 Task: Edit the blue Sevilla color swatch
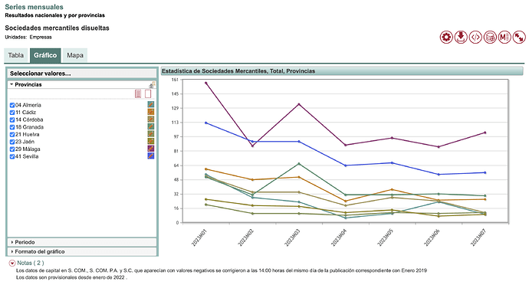(151, 156)
